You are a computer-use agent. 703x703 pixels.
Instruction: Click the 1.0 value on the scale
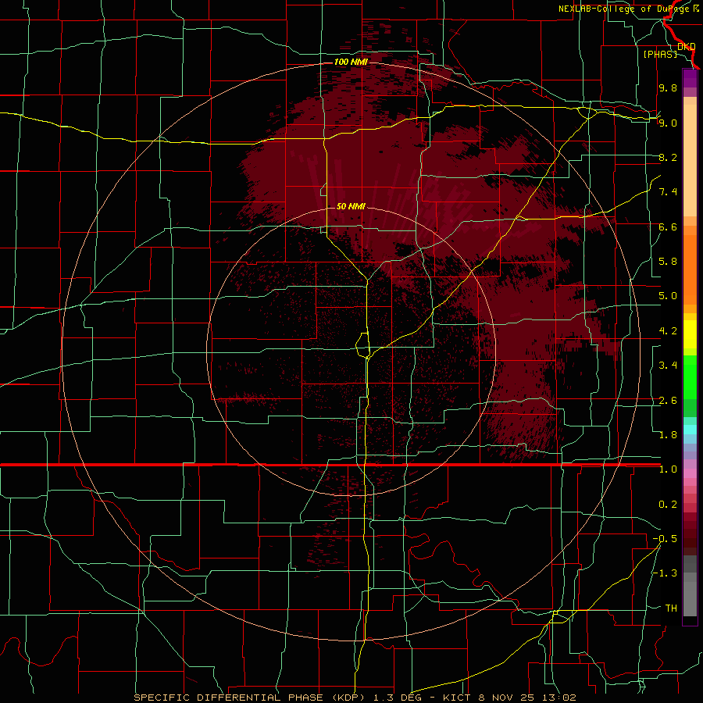668,469
